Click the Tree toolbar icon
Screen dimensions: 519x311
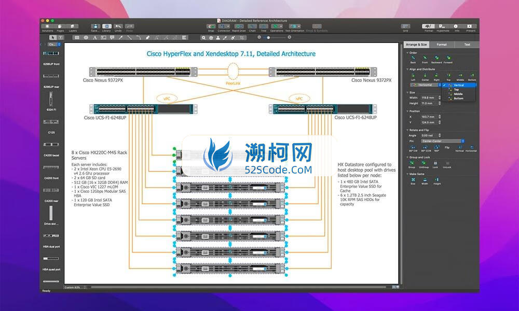(x=264, y=26)
